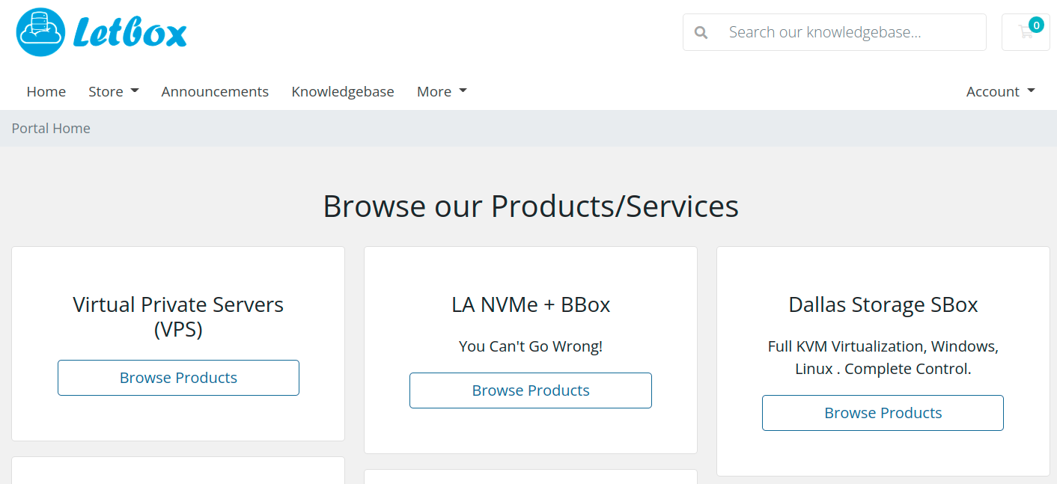The image size is (1057, 484).
Task: Expand the Store dropdown menu
Action: [x=114, y=91]
